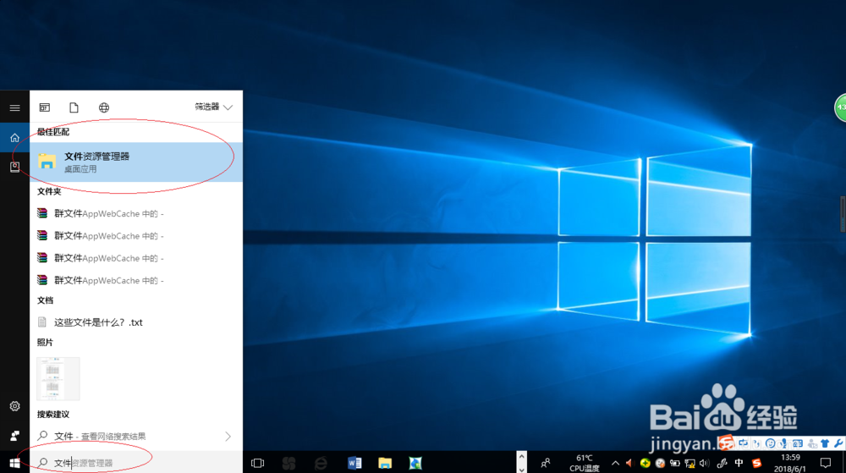Click the red muted speaker tray icon
Image resolution: width=846 pixels, height=473 pixels.
click(x=629, y=463)
